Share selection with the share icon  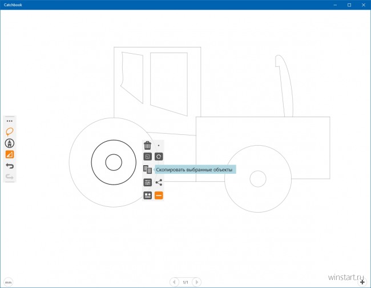click(x=159, y=182)
